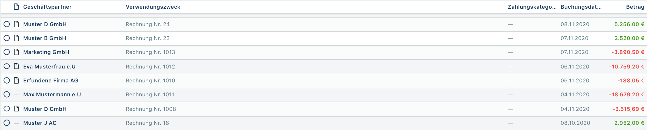
Task: Click the Zahlungskategorie column header
Action: point(532,7)
